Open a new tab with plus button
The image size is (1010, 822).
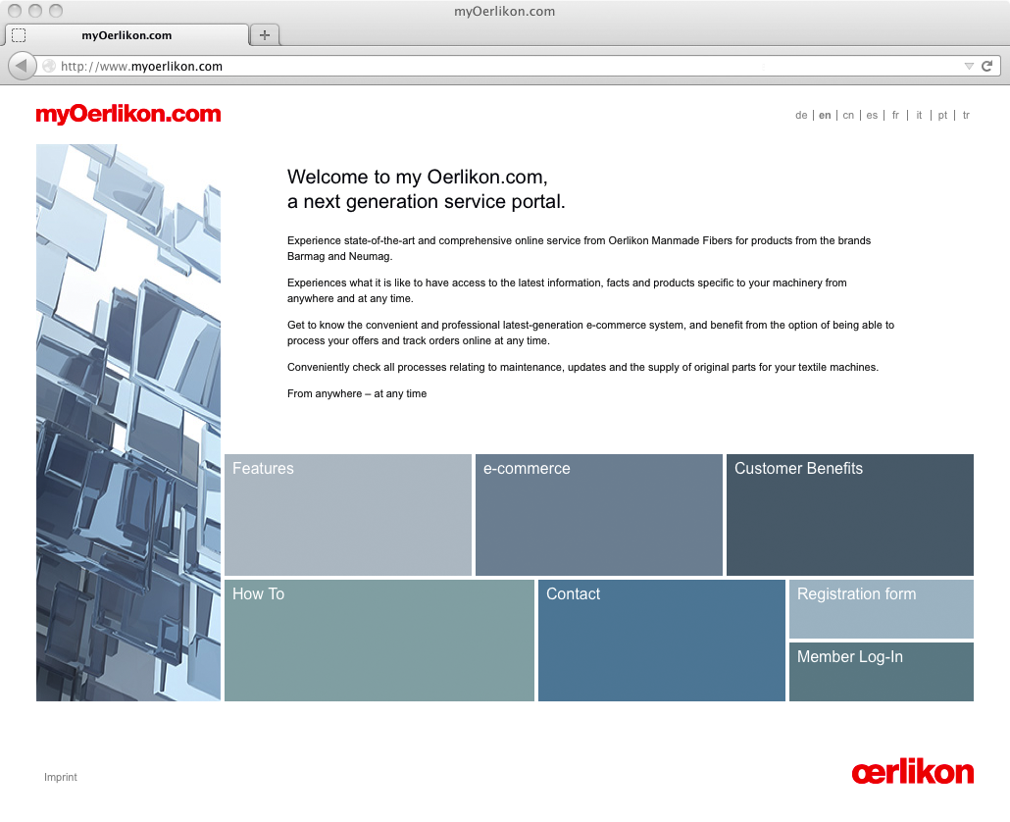(265, 35)
